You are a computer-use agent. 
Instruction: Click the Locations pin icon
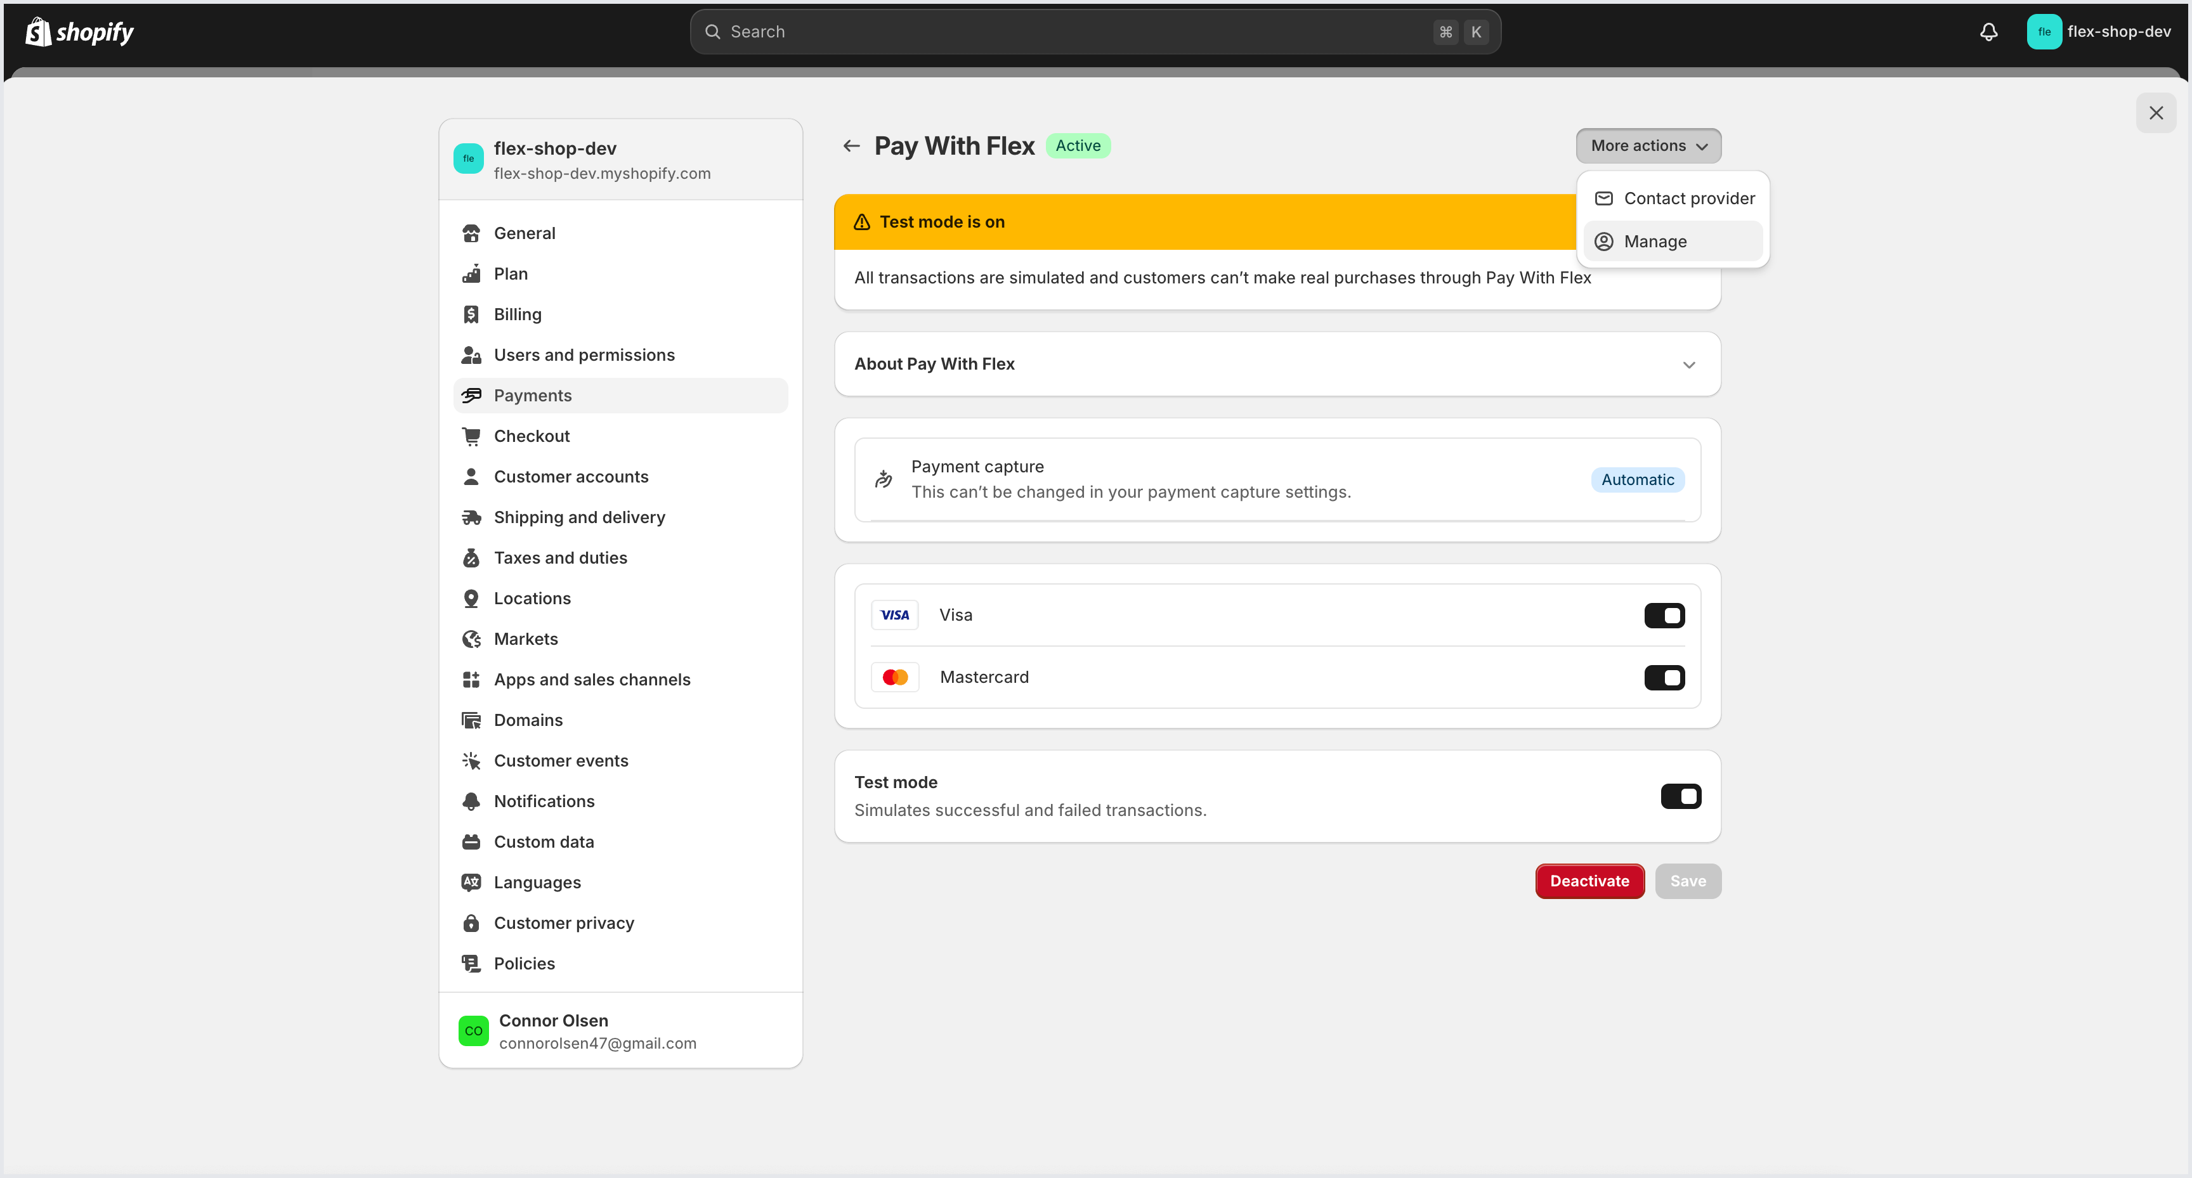471,599
